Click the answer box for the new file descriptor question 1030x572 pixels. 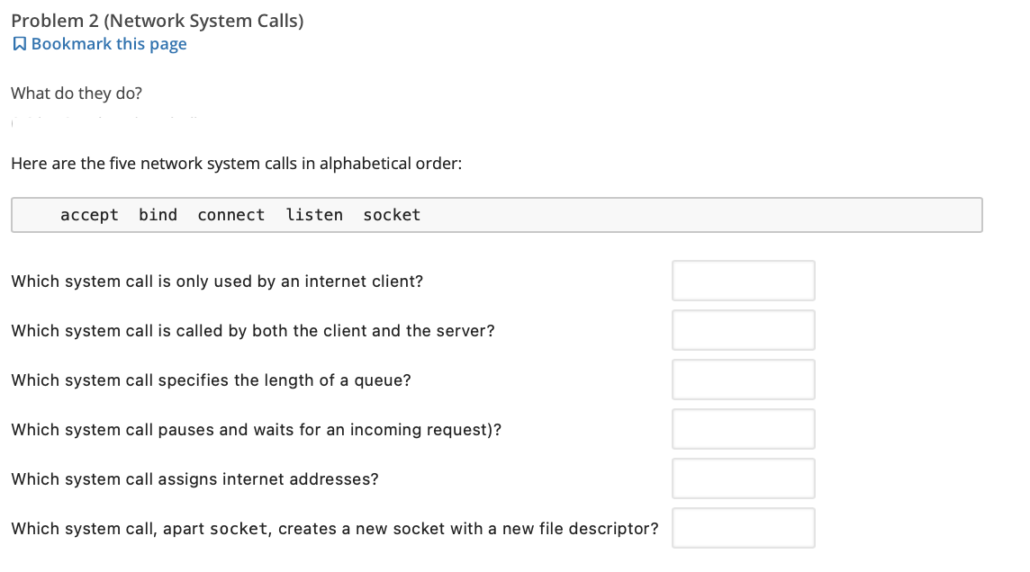click(x=743, y=527)
